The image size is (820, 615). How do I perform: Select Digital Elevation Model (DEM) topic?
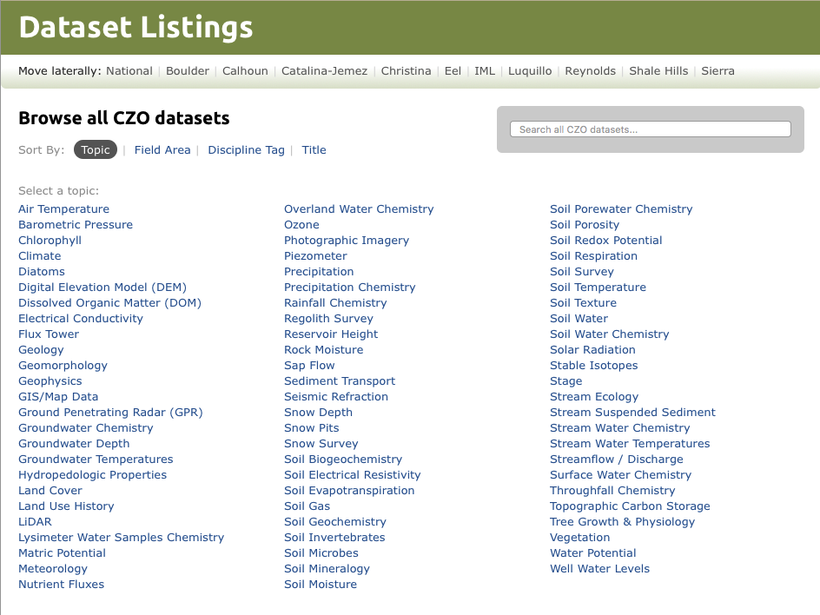[x=102, y=288]
